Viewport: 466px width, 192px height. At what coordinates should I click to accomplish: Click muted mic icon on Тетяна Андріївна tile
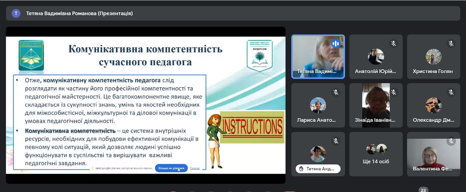pos(335,141)
